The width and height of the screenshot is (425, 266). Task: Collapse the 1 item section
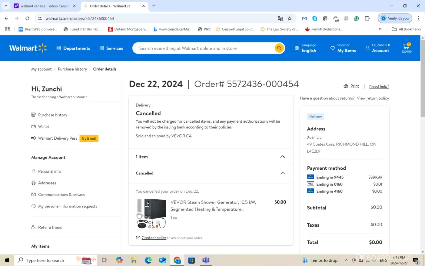coord(282,157)
